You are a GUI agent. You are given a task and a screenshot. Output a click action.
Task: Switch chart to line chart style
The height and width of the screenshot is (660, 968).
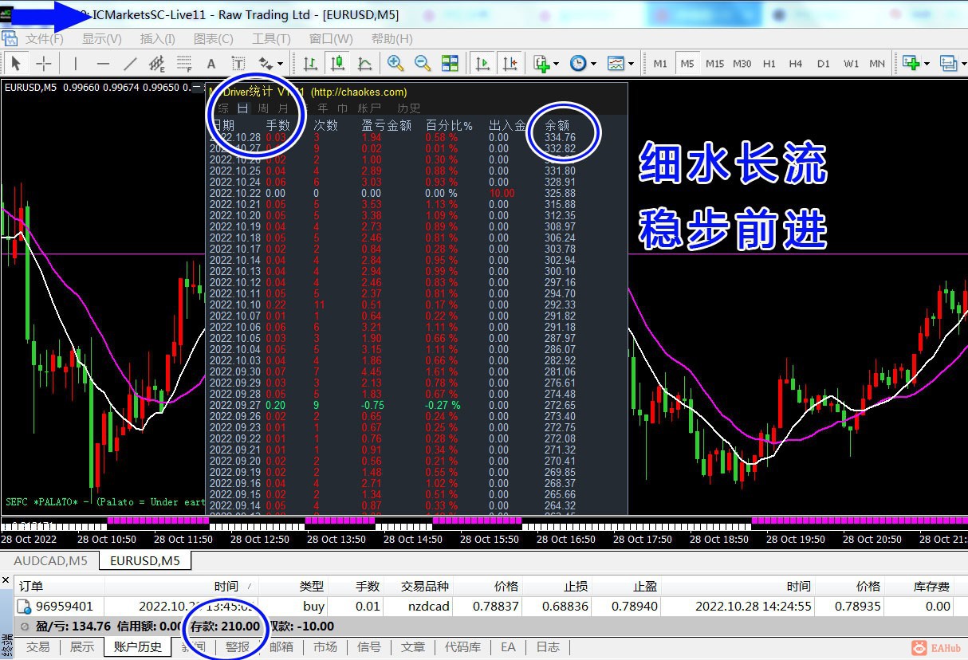coord(365,64)
